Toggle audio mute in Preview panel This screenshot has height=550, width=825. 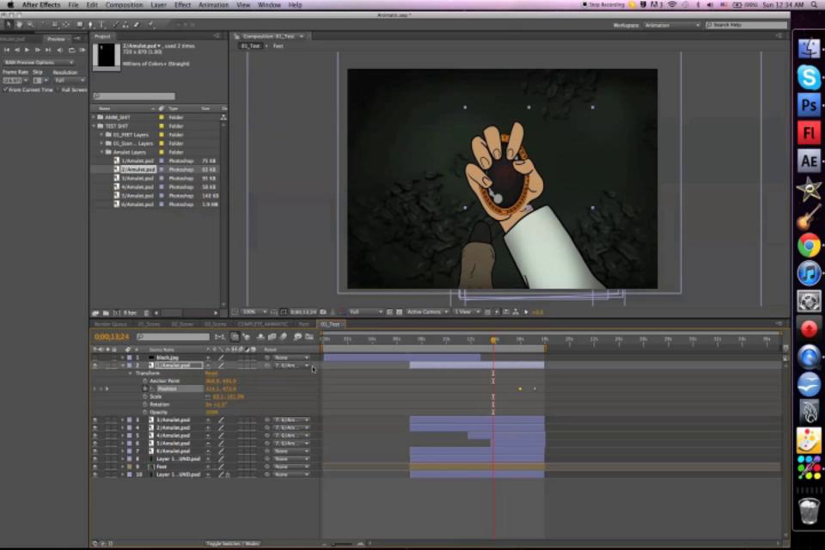point(60,50)
